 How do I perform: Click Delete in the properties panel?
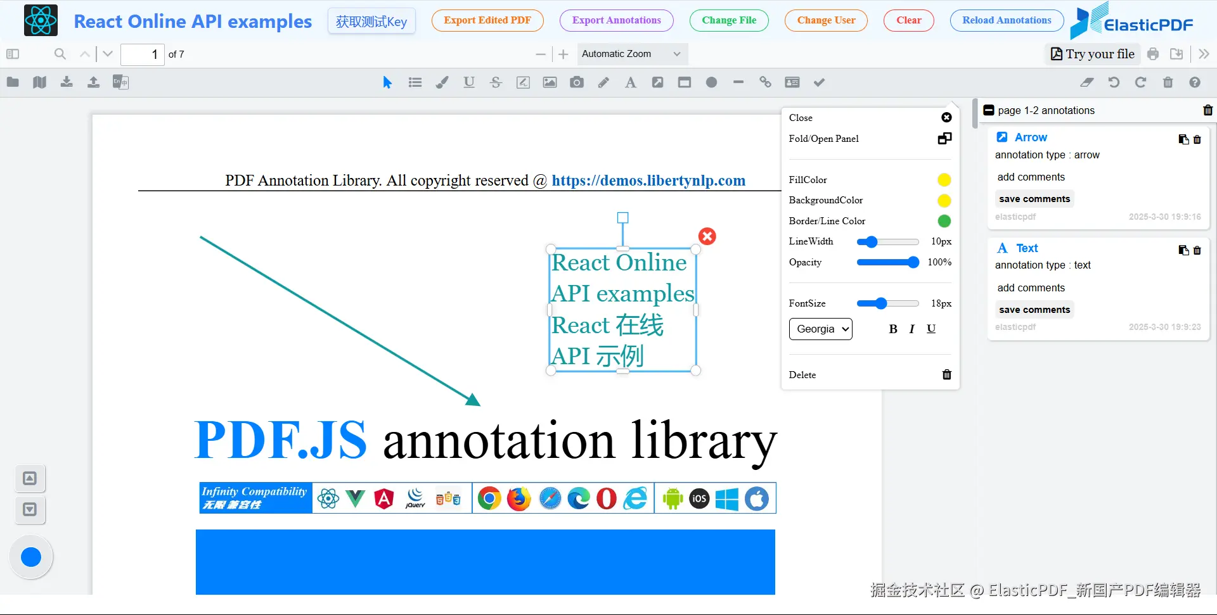(870, 375)
